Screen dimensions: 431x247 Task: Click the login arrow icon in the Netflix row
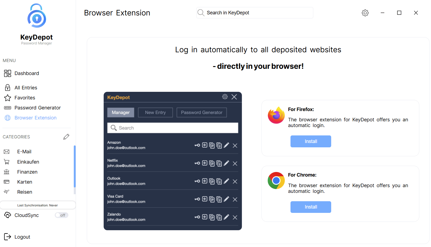pyautogui.click(x=205, y=163)
